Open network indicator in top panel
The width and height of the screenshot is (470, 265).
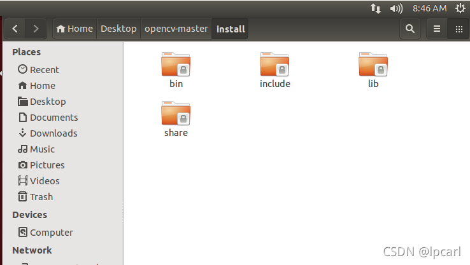tap(376, 8)
